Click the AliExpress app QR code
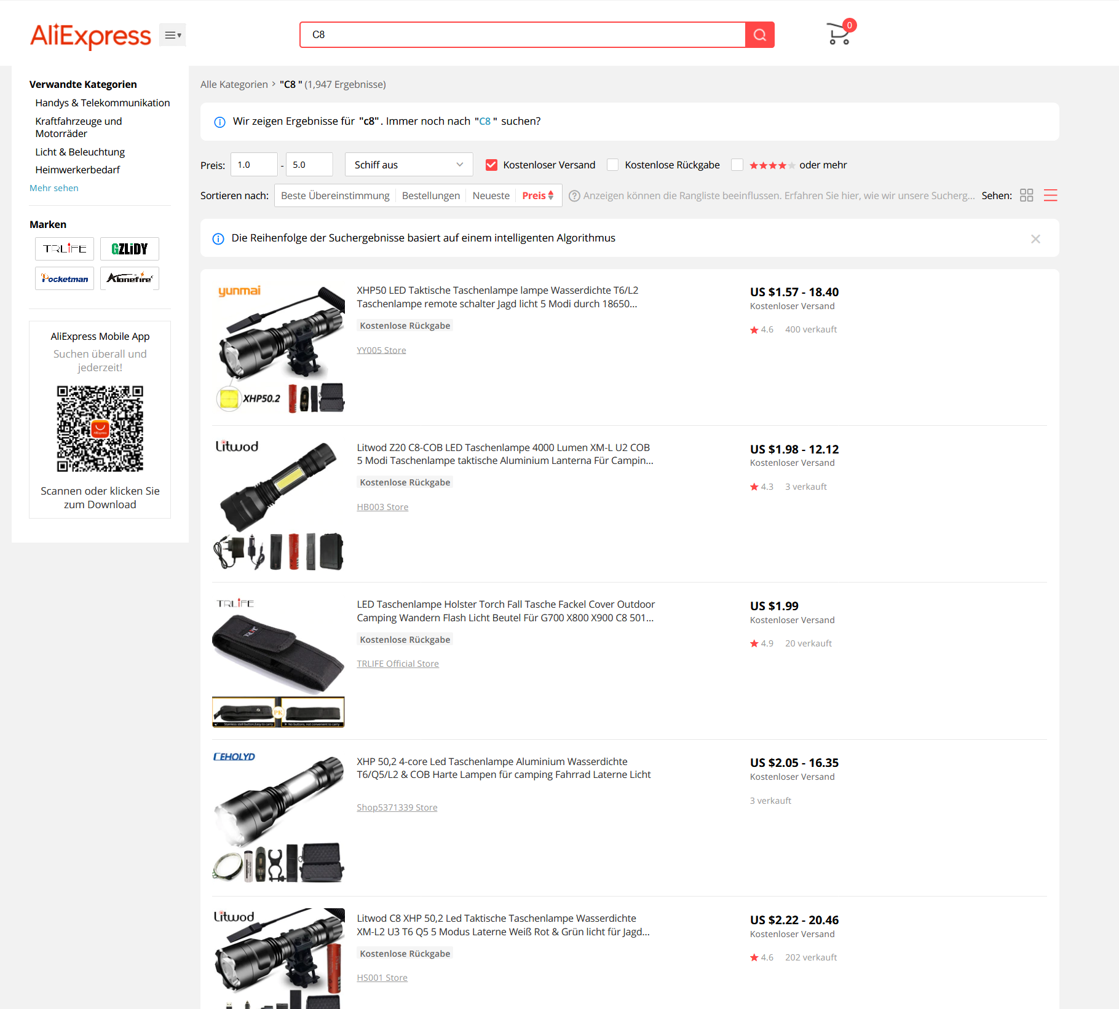1119x1009 pixels. 100,429
